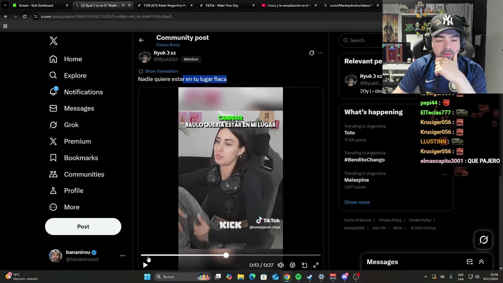Open Explore in the sidebar
This screenshot has width=503, height=283.
click(x=68, y=75)
